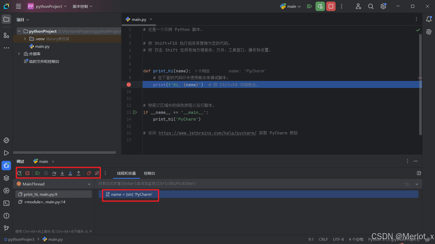Click the Step Into debug icon
This screenshot has height=244, width=435.
[62, 173]
